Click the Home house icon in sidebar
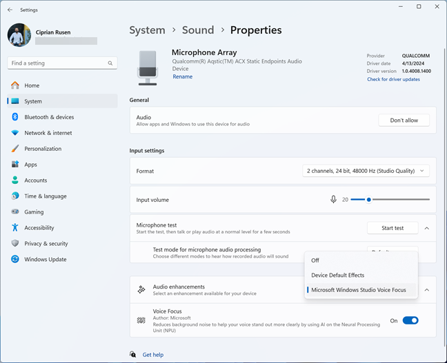Image resolution: width=447 pixels, height=363 pixels. point(14,85)
